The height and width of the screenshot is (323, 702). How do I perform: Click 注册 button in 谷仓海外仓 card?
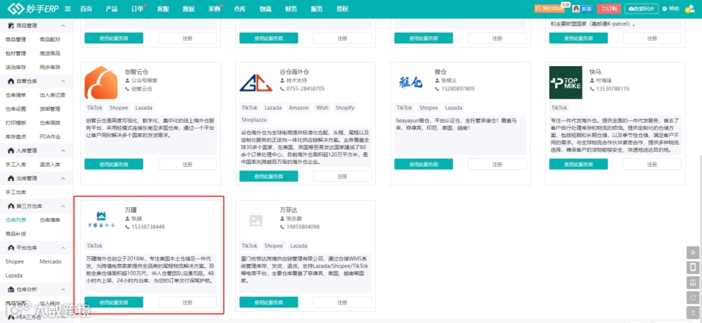pos(342,176)
